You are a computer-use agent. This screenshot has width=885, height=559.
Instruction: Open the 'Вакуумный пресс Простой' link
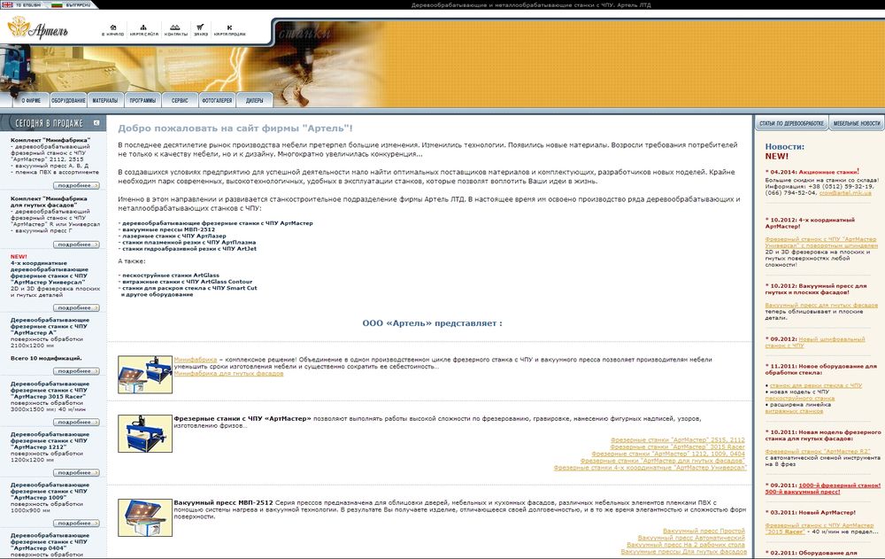click(x=704, y=531)
